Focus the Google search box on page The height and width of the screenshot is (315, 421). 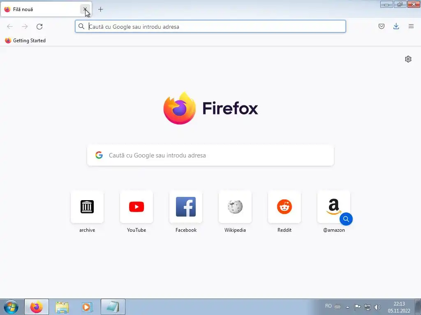point(210,155)
